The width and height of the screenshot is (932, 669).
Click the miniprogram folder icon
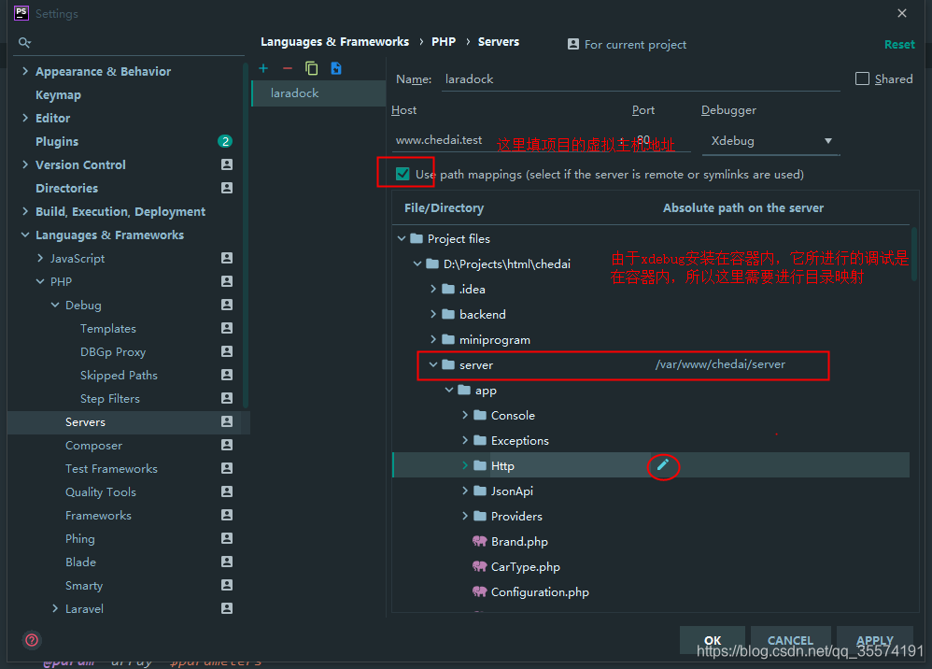[448, 339]
